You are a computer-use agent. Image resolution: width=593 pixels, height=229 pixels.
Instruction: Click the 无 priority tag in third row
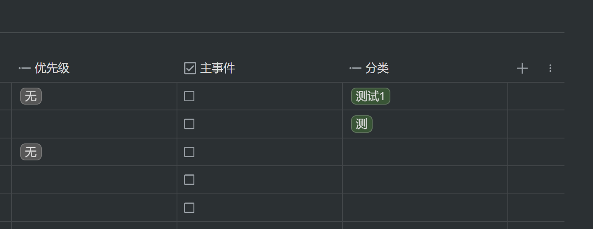coord(31,152)
